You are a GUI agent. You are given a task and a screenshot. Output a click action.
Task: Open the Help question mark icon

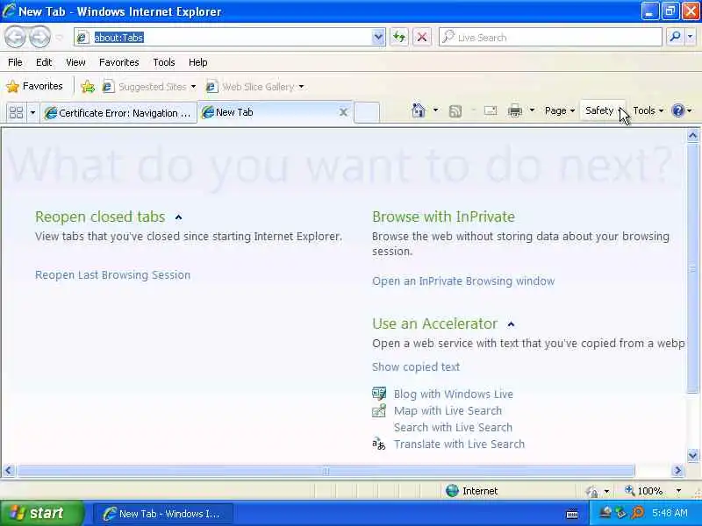pyautogui.click(x=678, y=110)
